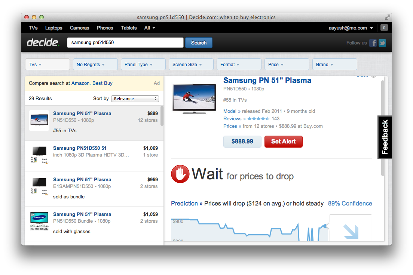
Task: Click the decide logo
Action: coord(43,42)
